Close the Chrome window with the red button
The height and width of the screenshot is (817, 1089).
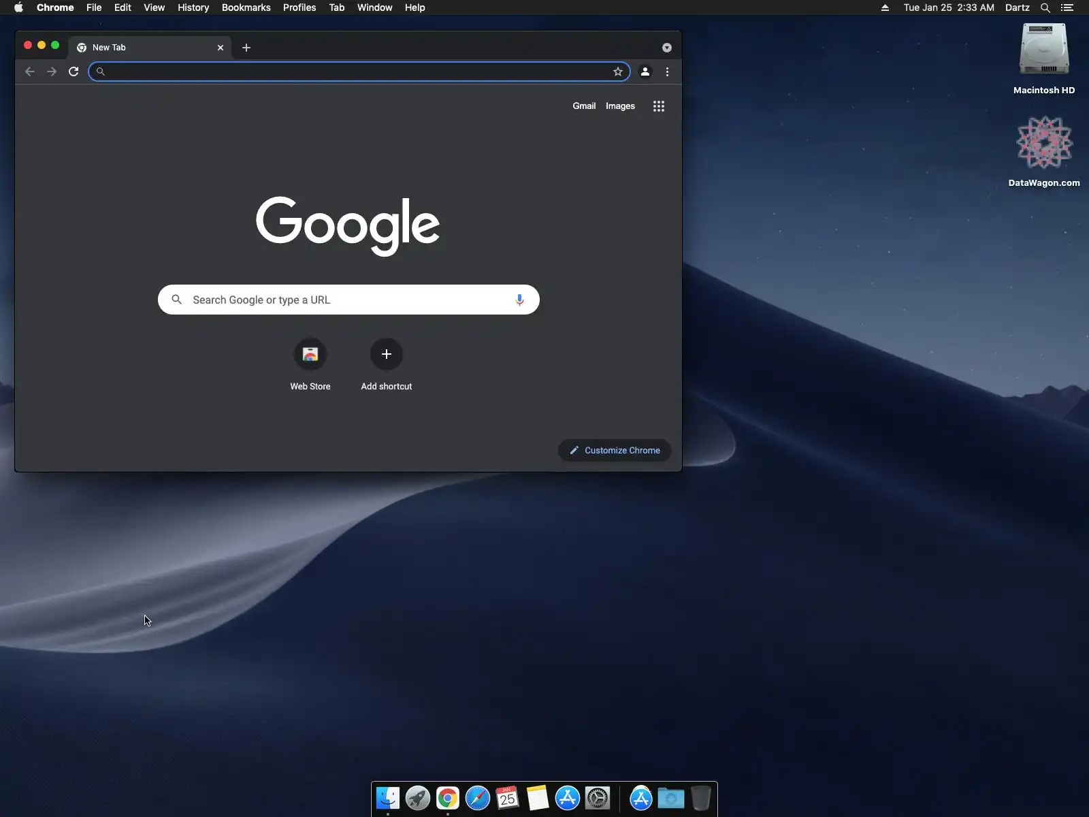click(28, 45)
